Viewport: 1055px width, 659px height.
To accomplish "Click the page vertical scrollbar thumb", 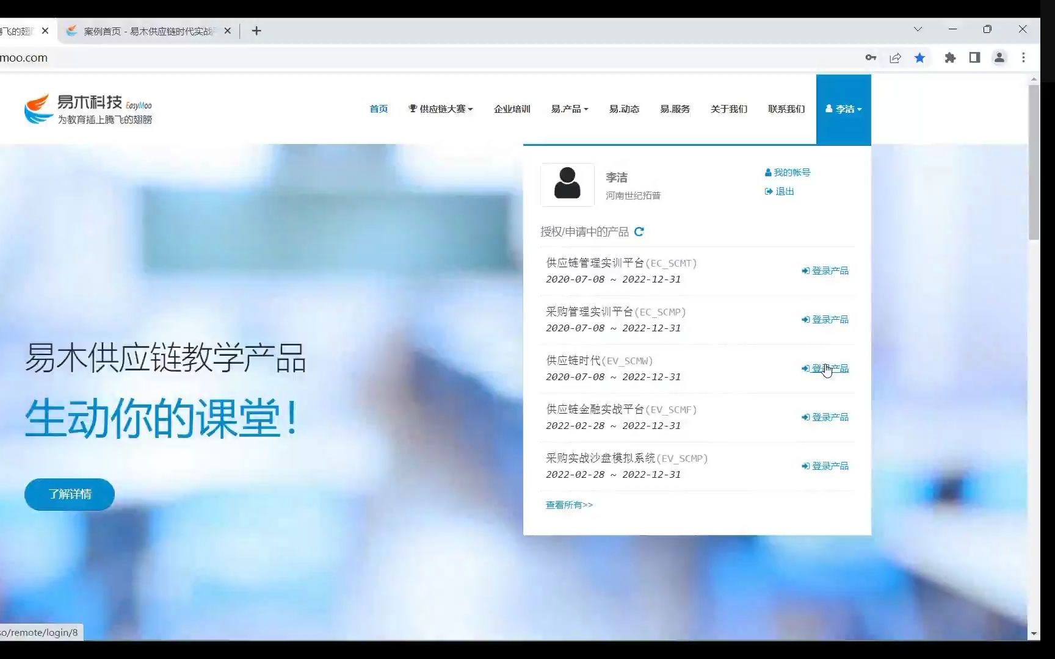I will 1034,162.
